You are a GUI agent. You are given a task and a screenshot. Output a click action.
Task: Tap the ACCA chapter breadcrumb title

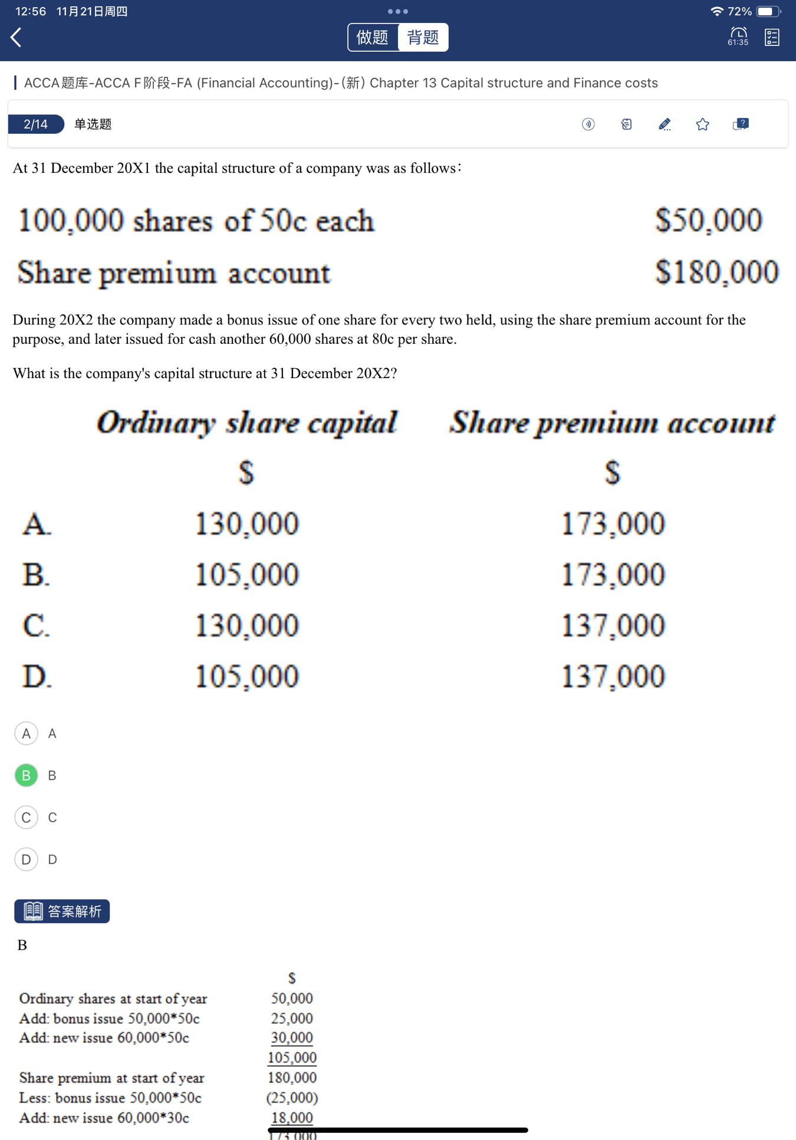[341, 83]
